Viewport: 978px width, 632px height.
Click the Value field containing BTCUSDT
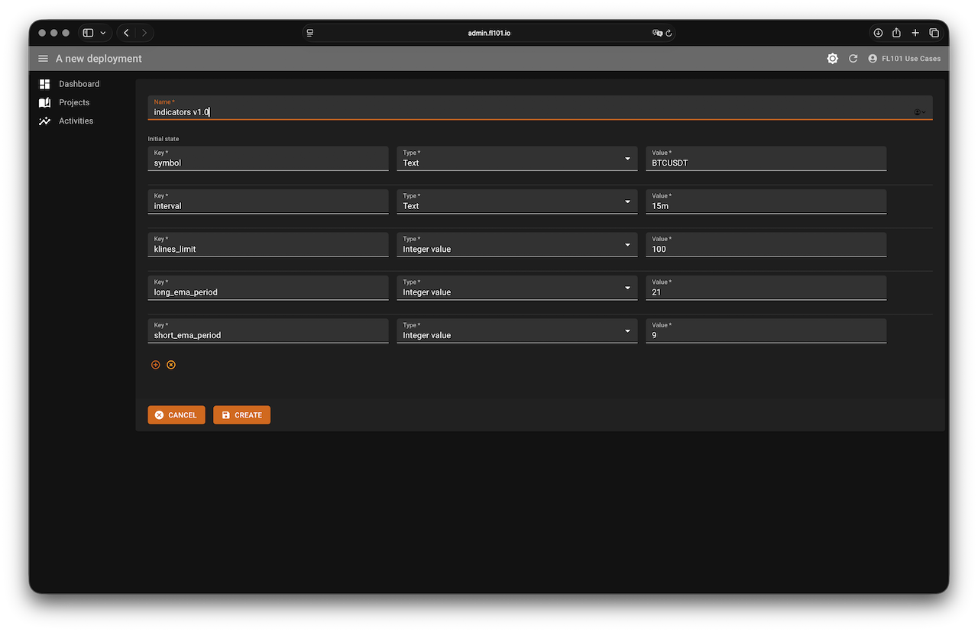766,163
